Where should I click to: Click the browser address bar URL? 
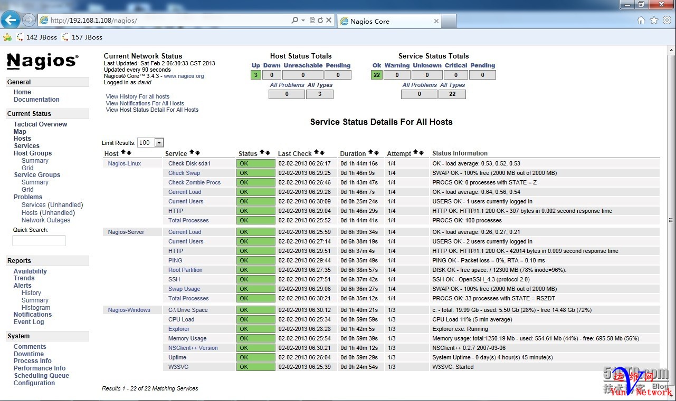94,21
